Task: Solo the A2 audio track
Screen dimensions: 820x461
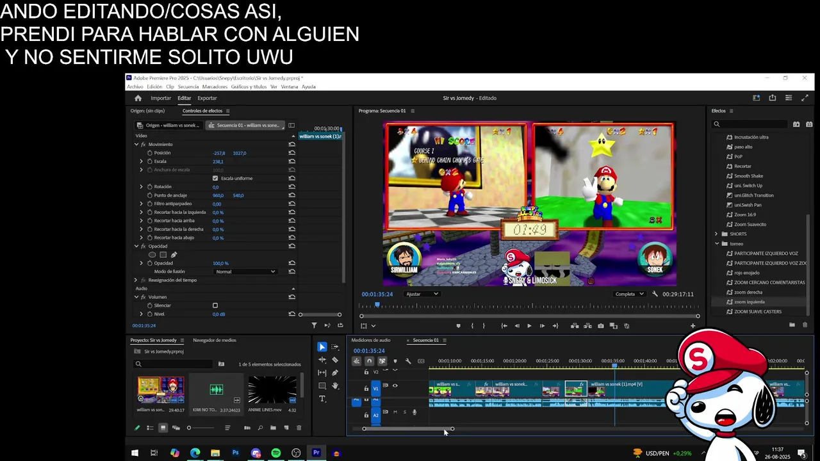Action: pyautogui.click(x=404, y=412)
